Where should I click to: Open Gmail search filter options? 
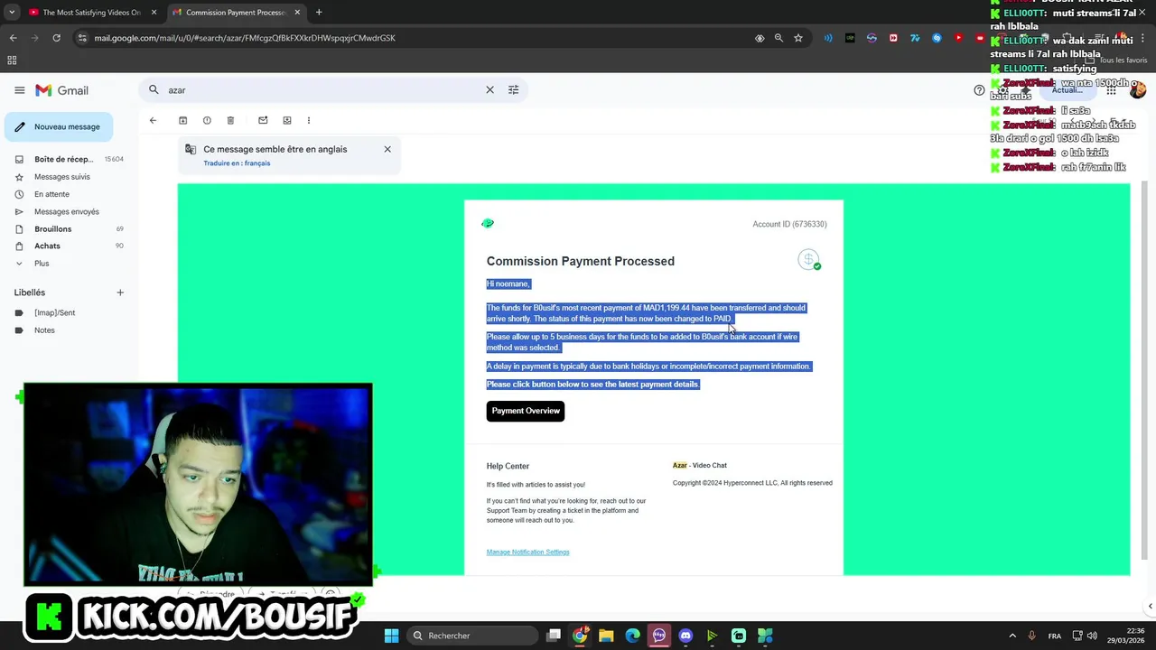pyautogui.click(x=513, y=90)
